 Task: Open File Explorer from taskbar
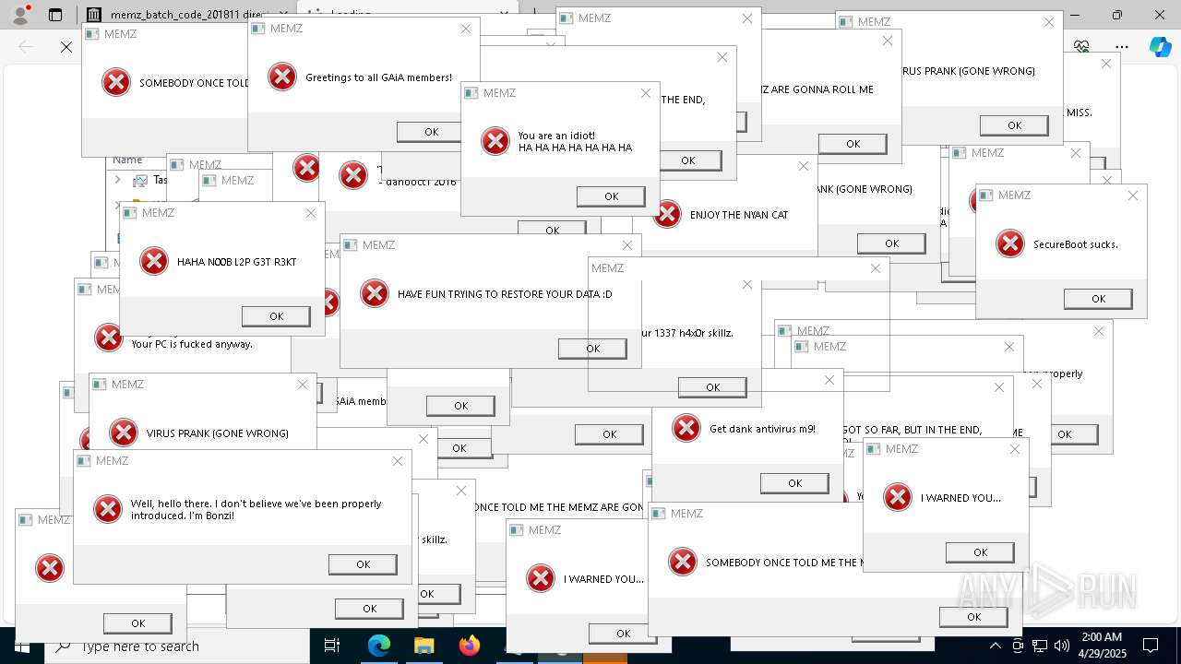(x=423, y=646)
